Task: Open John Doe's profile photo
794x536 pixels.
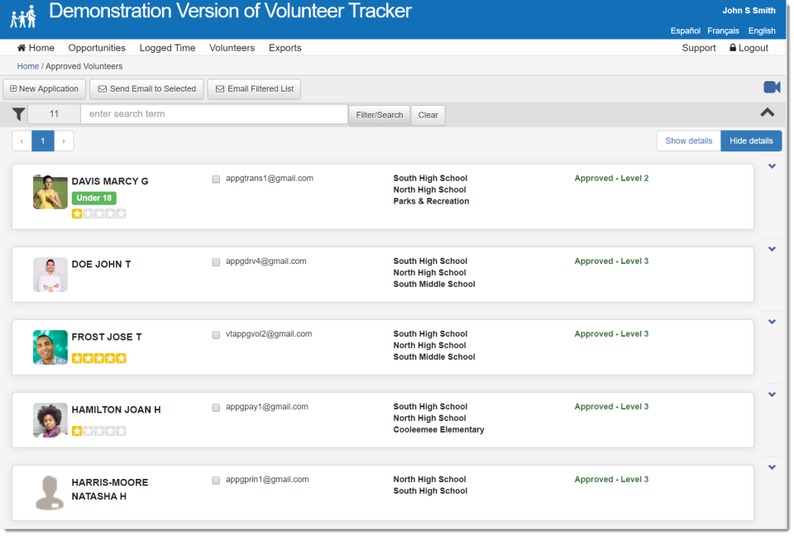Action: 50,275
